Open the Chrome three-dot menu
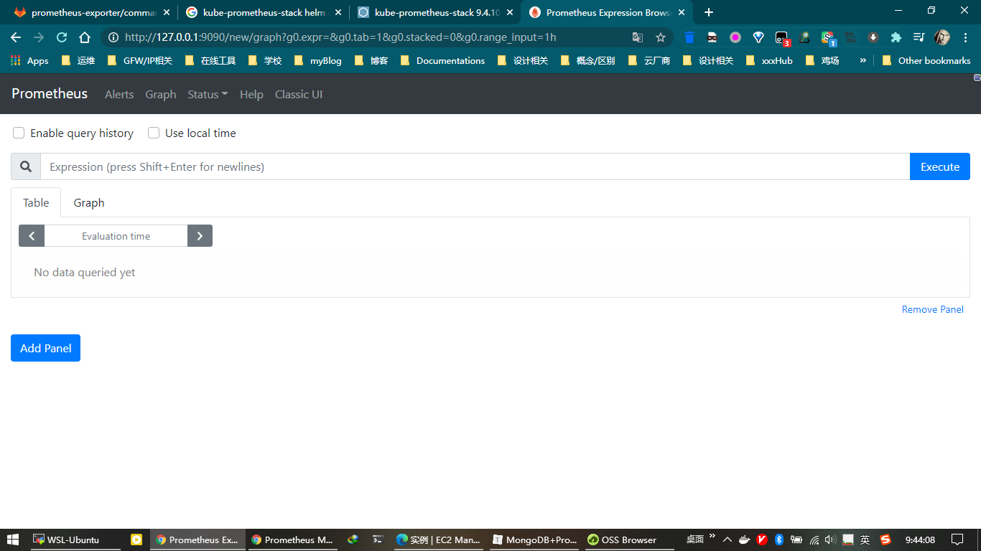 [965, 37]
